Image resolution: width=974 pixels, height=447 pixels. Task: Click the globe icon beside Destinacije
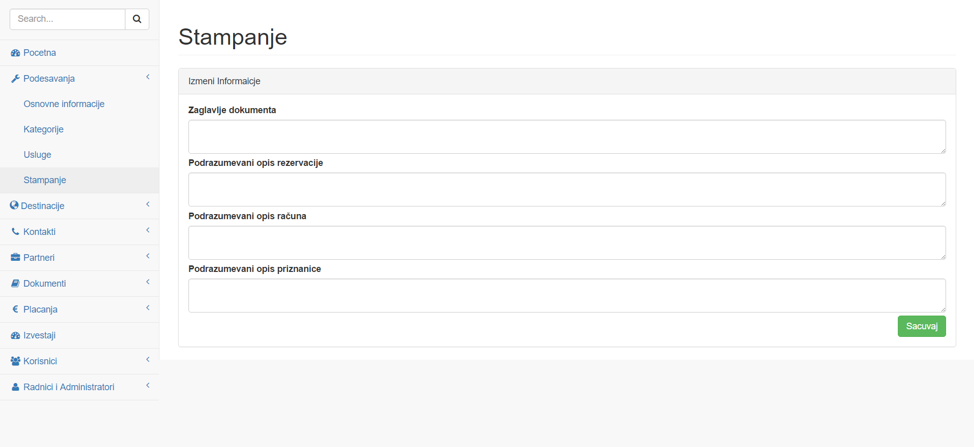click(x=14, y=205)
